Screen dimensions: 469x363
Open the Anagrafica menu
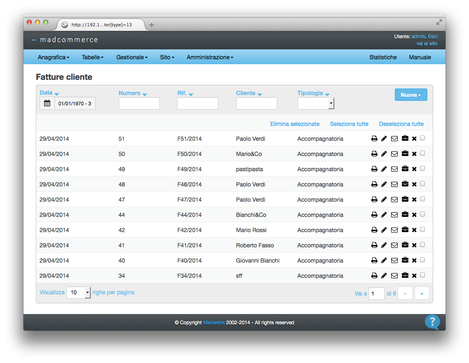click(54, 57)
